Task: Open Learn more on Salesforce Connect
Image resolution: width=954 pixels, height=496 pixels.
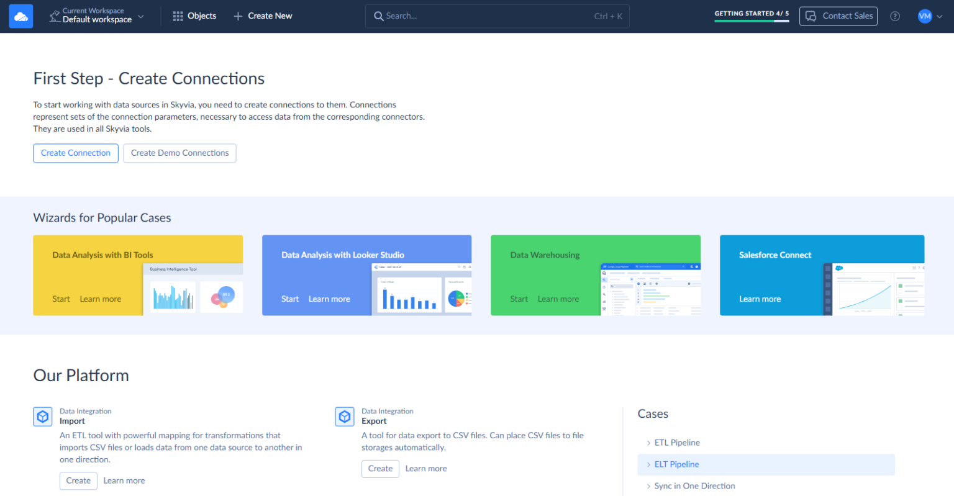Action: pos(760,299)
